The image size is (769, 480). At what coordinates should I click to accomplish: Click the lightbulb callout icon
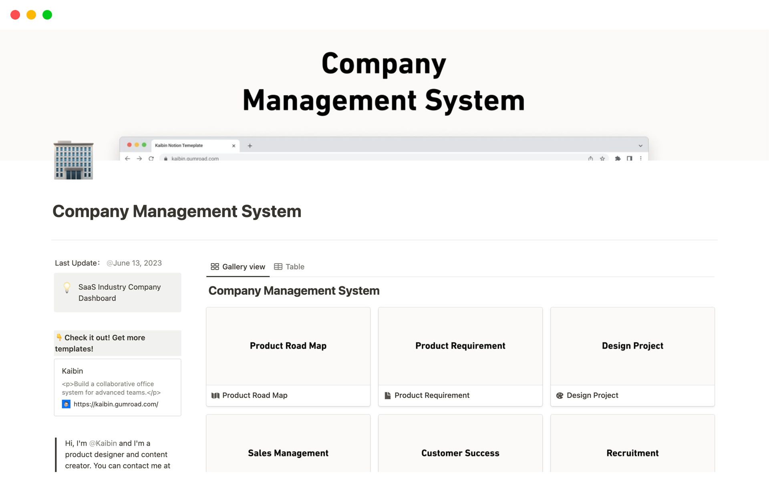67,288
